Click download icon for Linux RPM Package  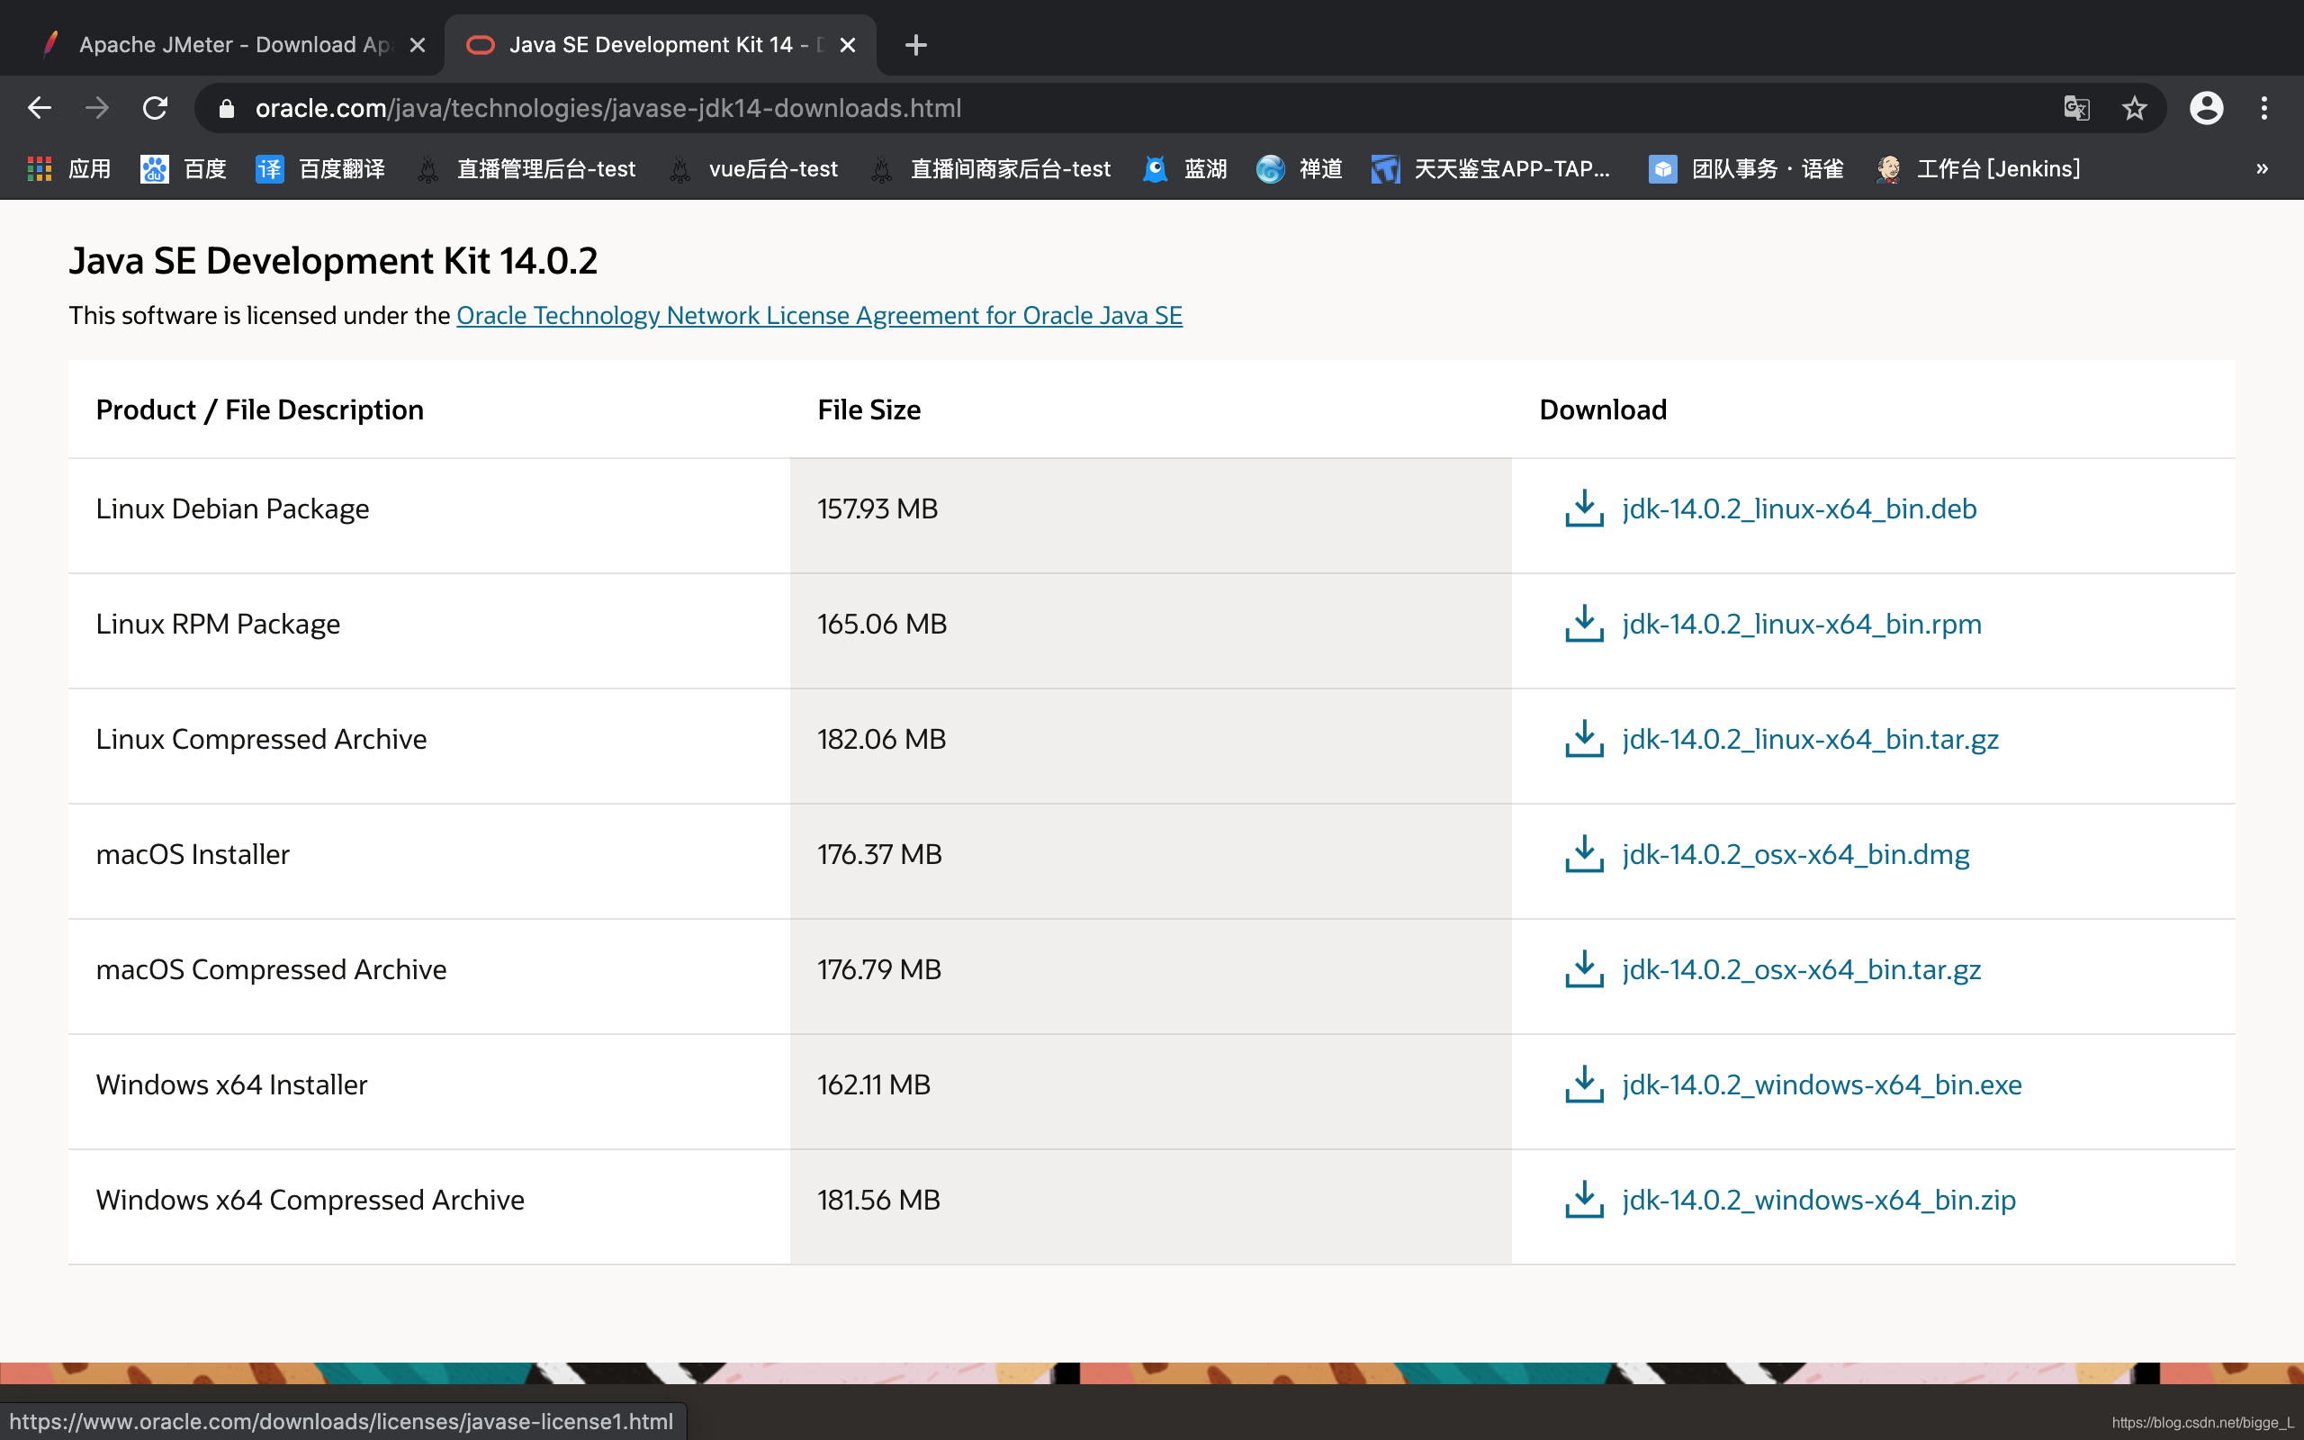[x=1584, y=624]
